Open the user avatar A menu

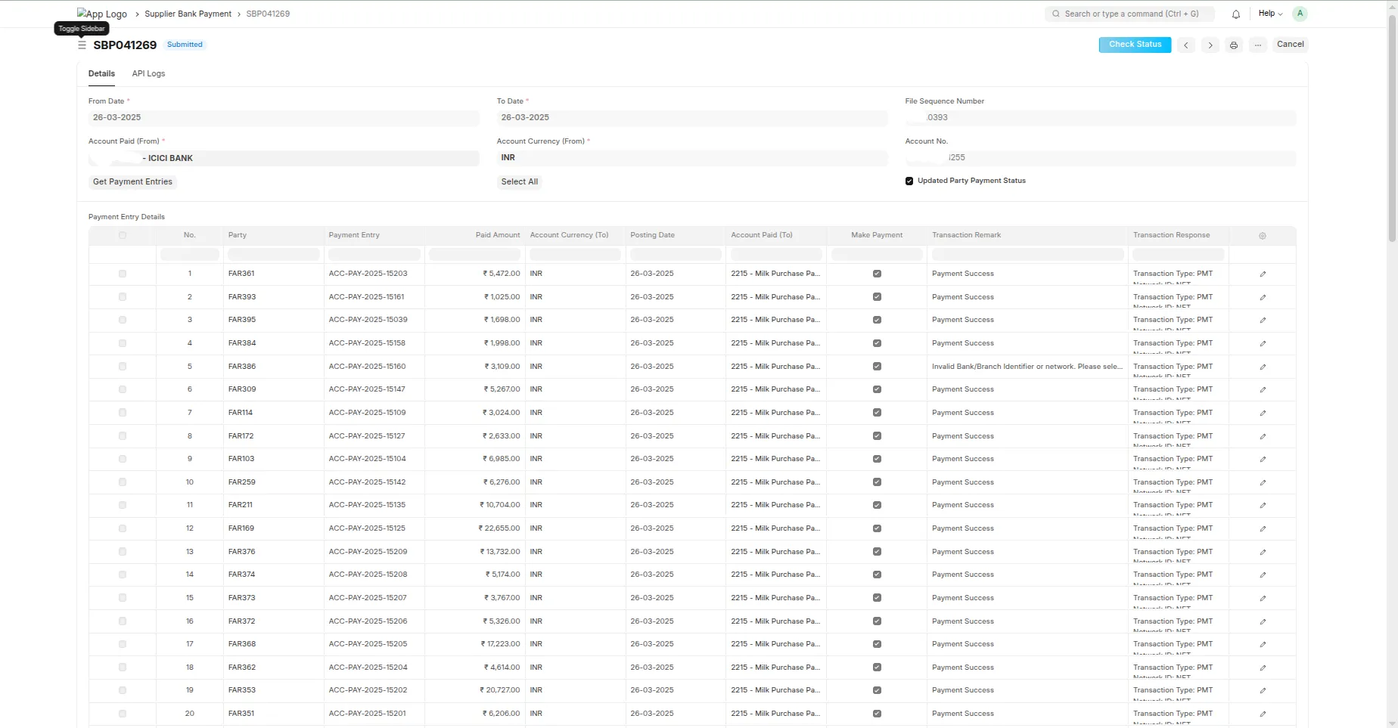point(1300,14)
